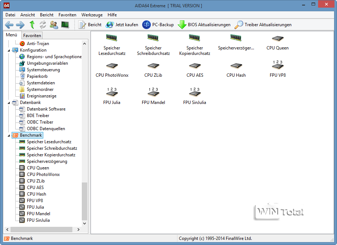The width and height of the screenshot is (337, 245).
Task: Open the FPU SinJulia icon in right pane
Action: click(x=195, y=92)
